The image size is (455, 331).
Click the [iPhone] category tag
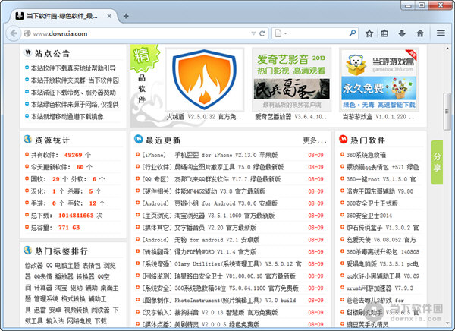tap(154, 155)
